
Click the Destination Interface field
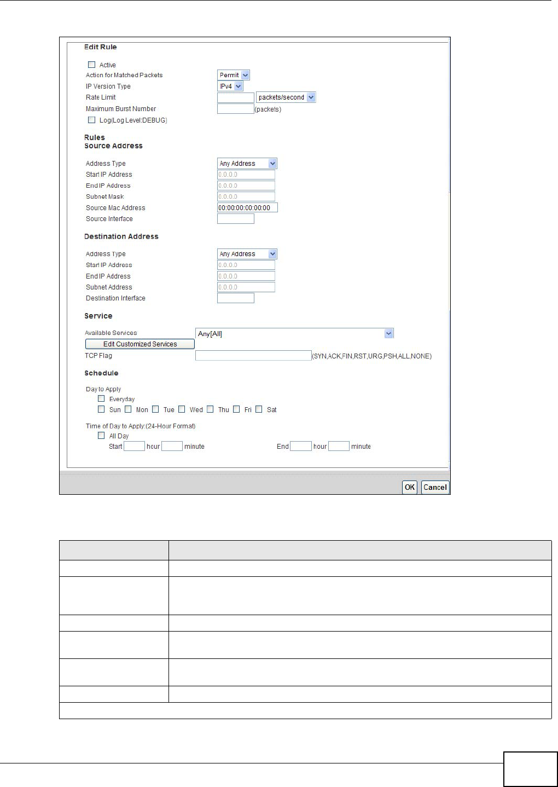tap(236, 298)
